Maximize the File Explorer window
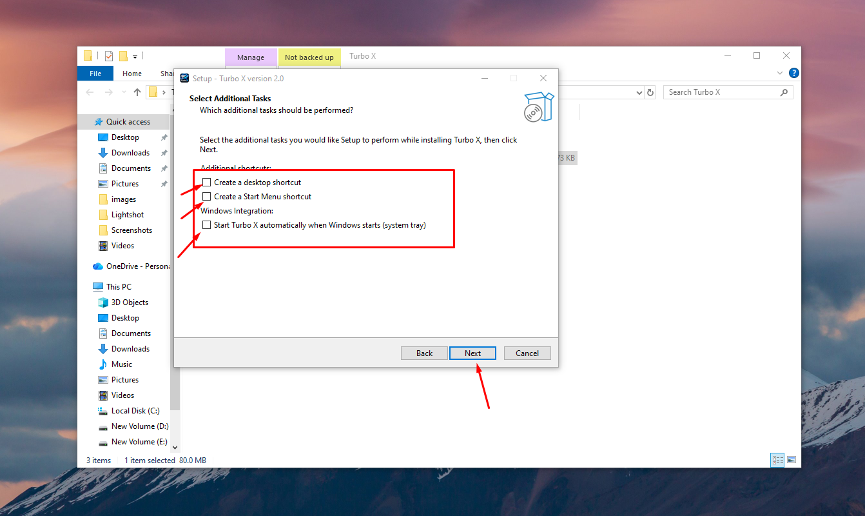This screenshot has height=516, width=865. tap(757, 56)
